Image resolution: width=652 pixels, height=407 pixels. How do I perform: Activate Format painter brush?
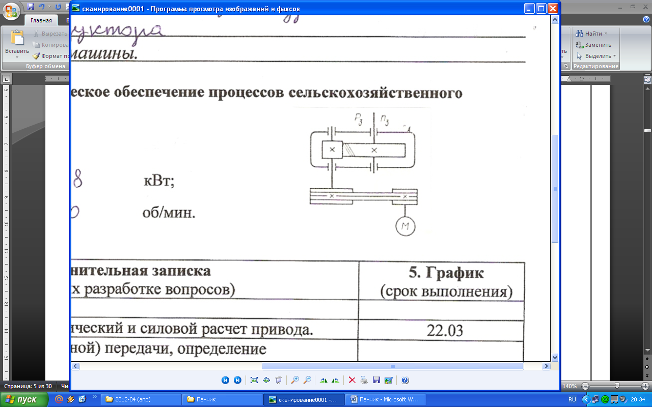pos(50,56)
